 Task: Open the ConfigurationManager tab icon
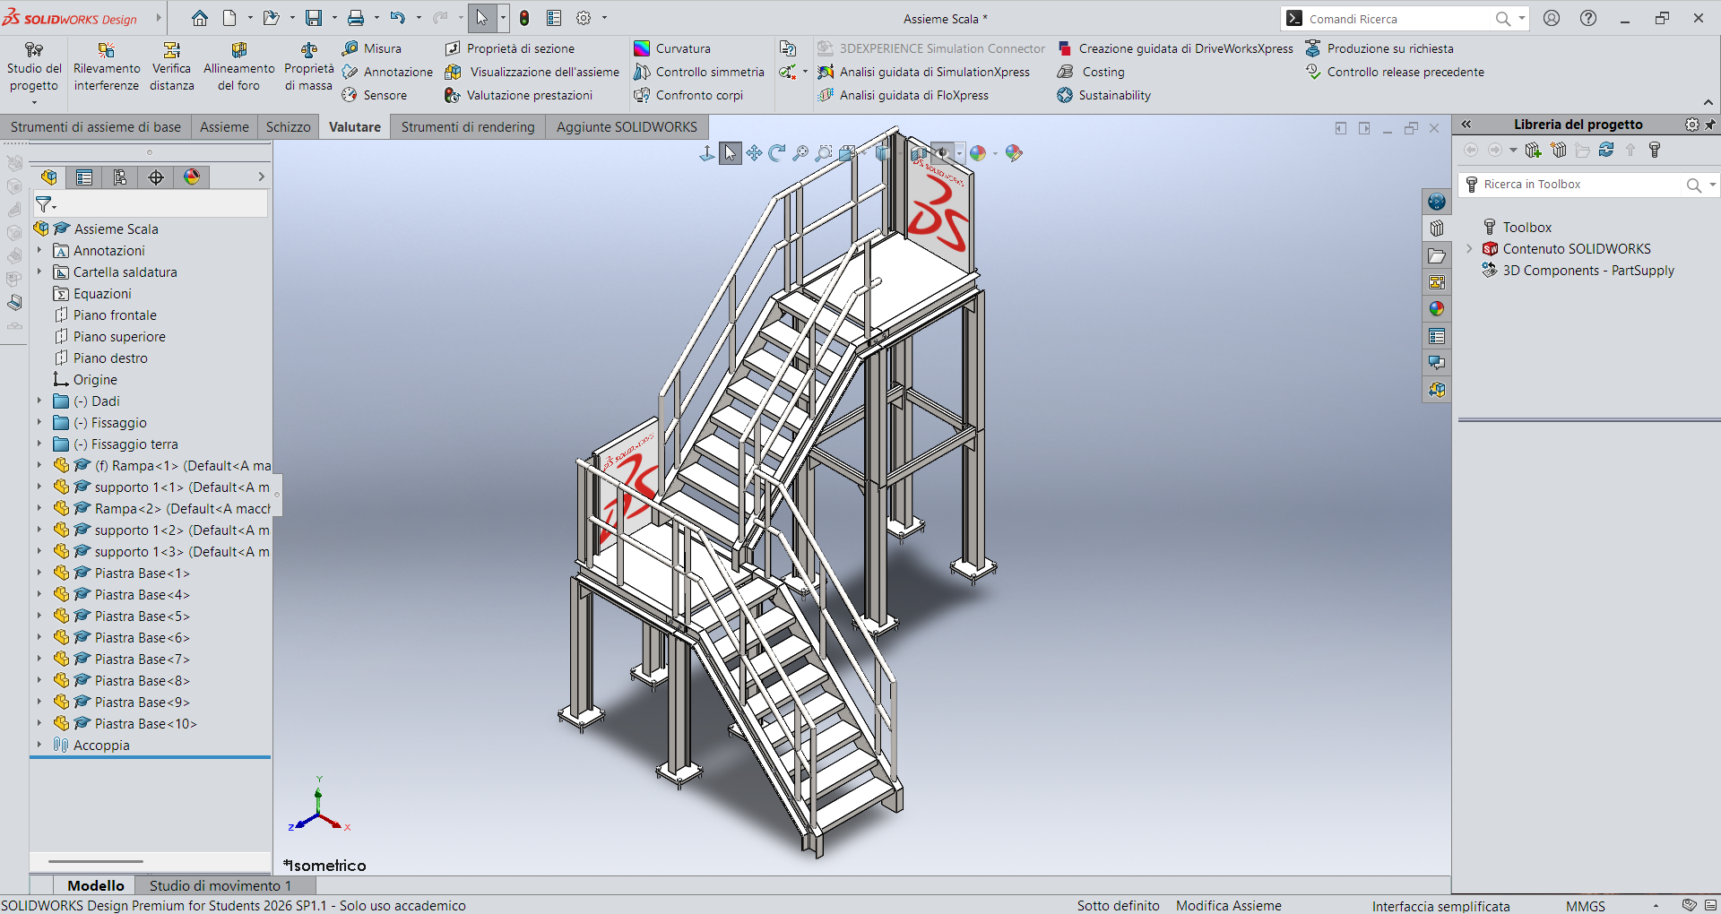pyautogui.click(x=120, y=177)
